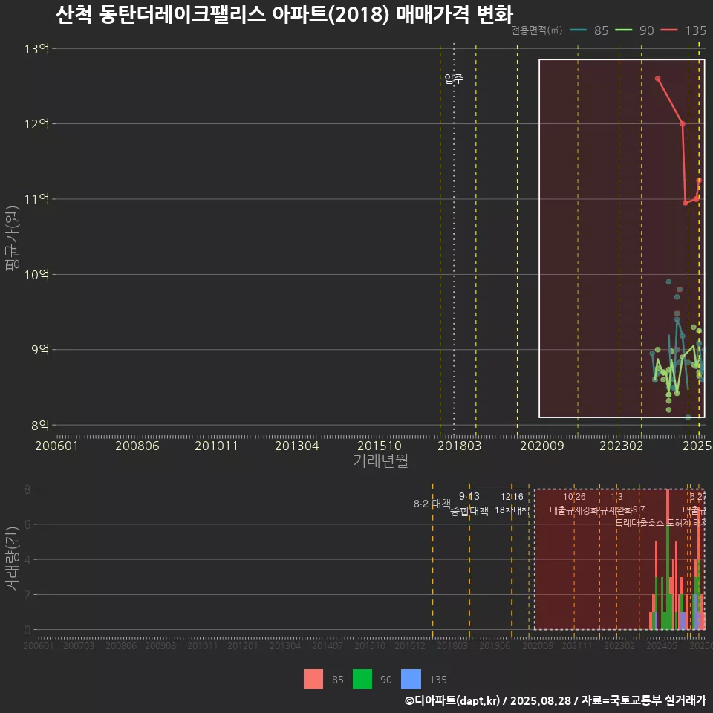Click the 10·26 annotation date
This screenshot has height=713, width=713.
[x=574, y=497]
